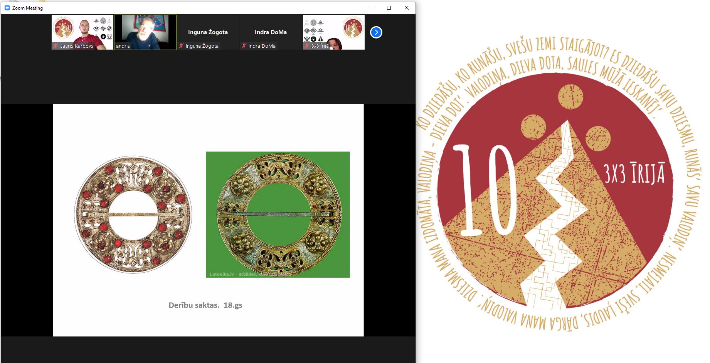This screenshot has height=363, width=710.
Task: Click the red-stoned brooch image on slide
Action: [133, 215]
